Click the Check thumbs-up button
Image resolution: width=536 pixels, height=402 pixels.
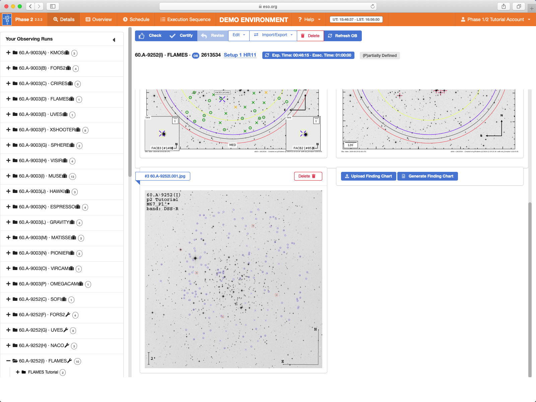tap(150, 36)
